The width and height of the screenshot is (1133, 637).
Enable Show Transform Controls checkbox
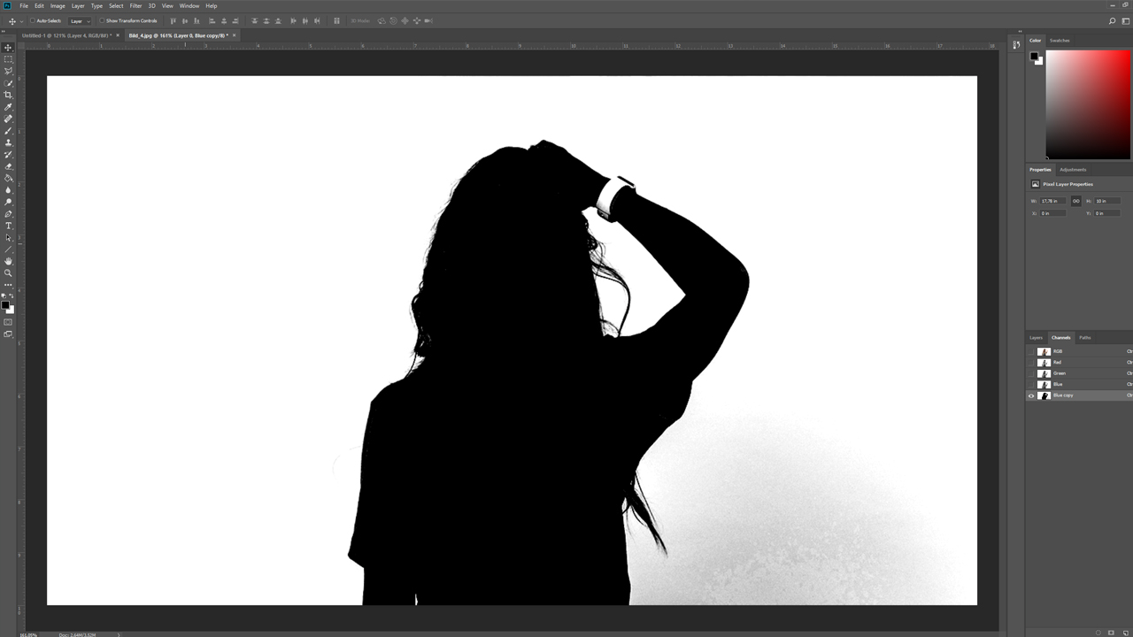(x=102, y=20)
